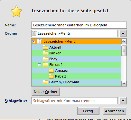The width and height of the screenshot is (131, 120).
Task: Click the Lesezeichen-Menü icon in the tree
Action: pos(39,42)
